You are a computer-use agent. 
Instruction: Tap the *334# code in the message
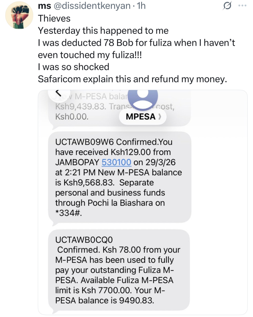68,213
